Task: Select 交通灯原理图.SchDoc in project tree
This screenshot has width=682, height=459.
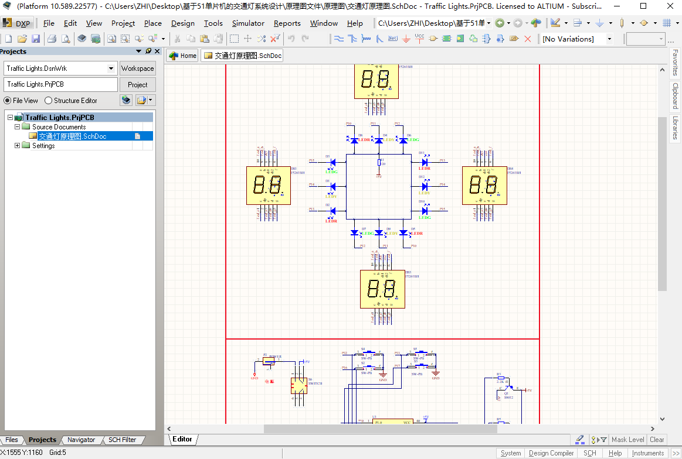Action: pos(72,136)
